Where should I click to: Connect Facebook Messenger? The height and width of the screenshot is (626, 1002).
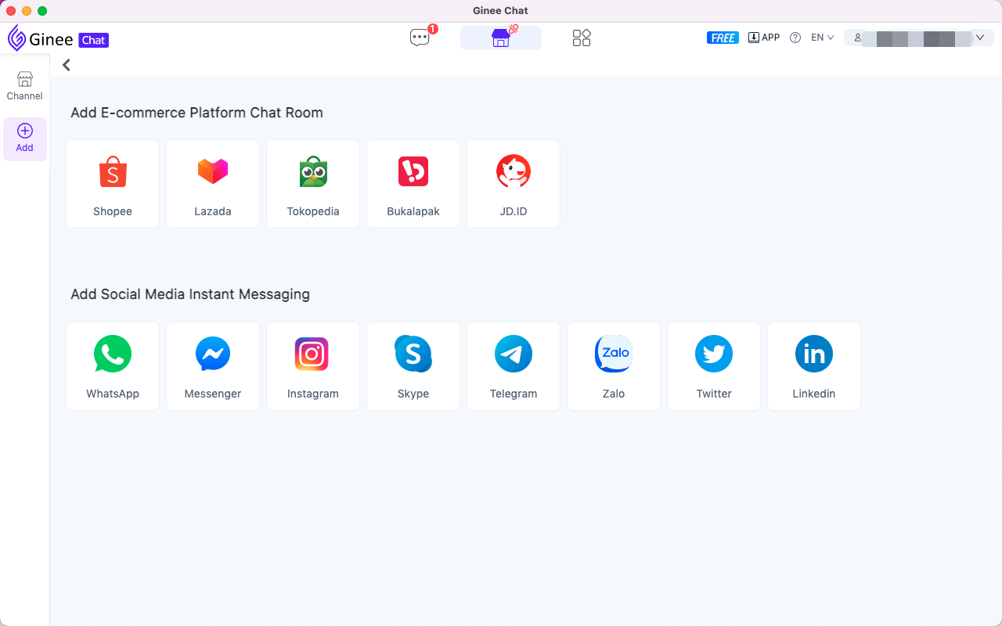coord(213,366)
